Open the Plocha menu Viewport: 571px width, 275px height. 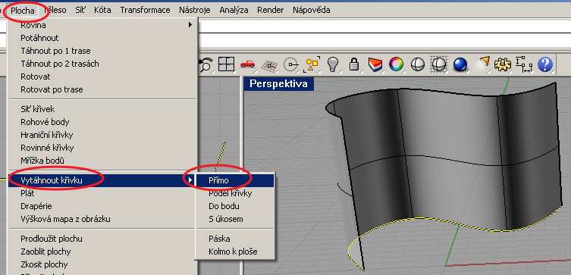(x=23, y=10)
